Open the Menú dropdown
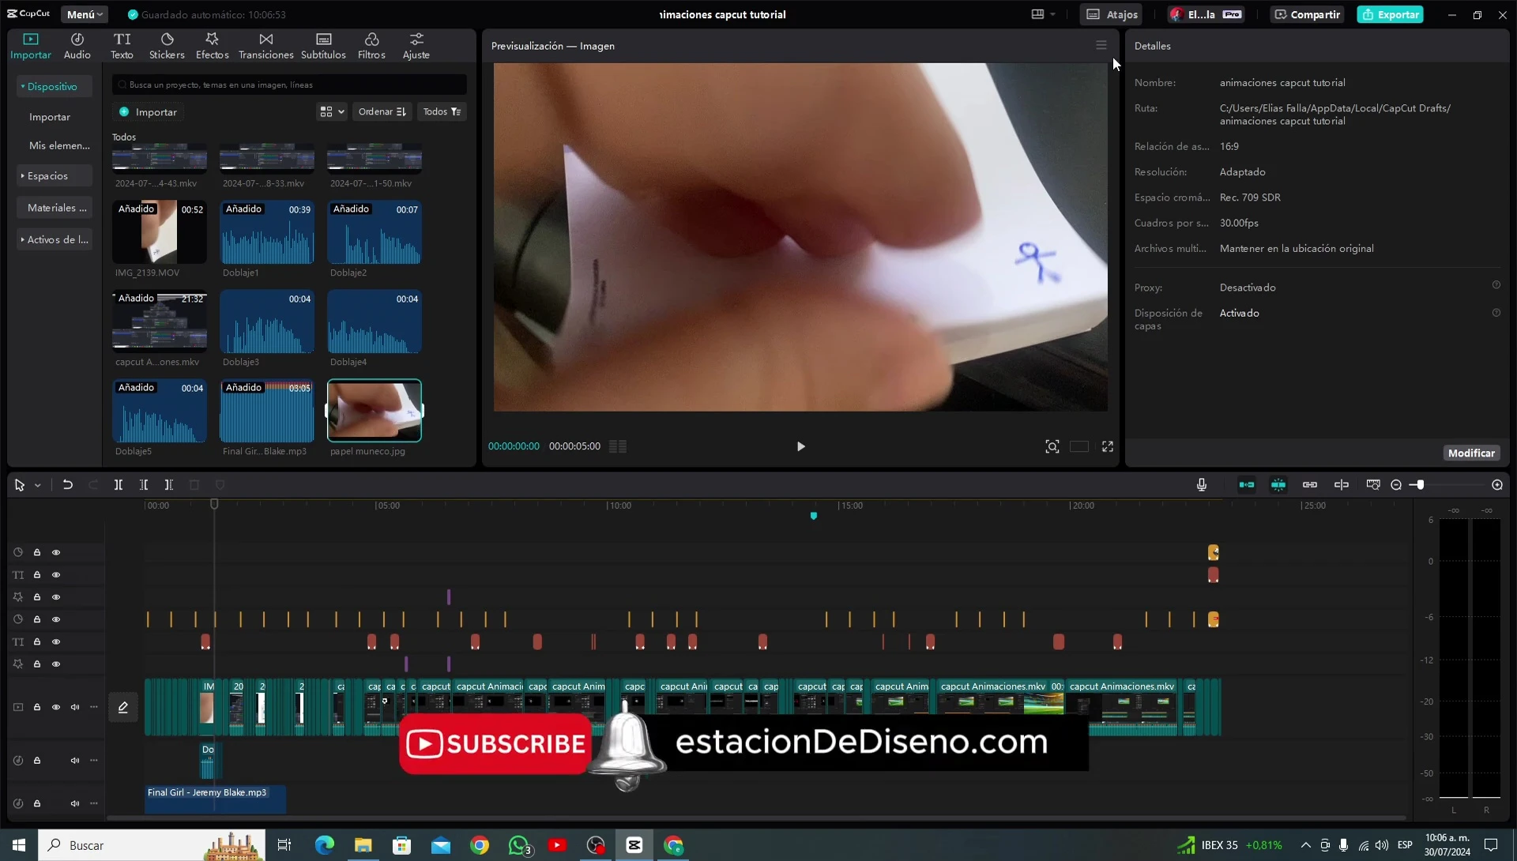The width and height of the screenshot is (1517, 861). point(85,14)
